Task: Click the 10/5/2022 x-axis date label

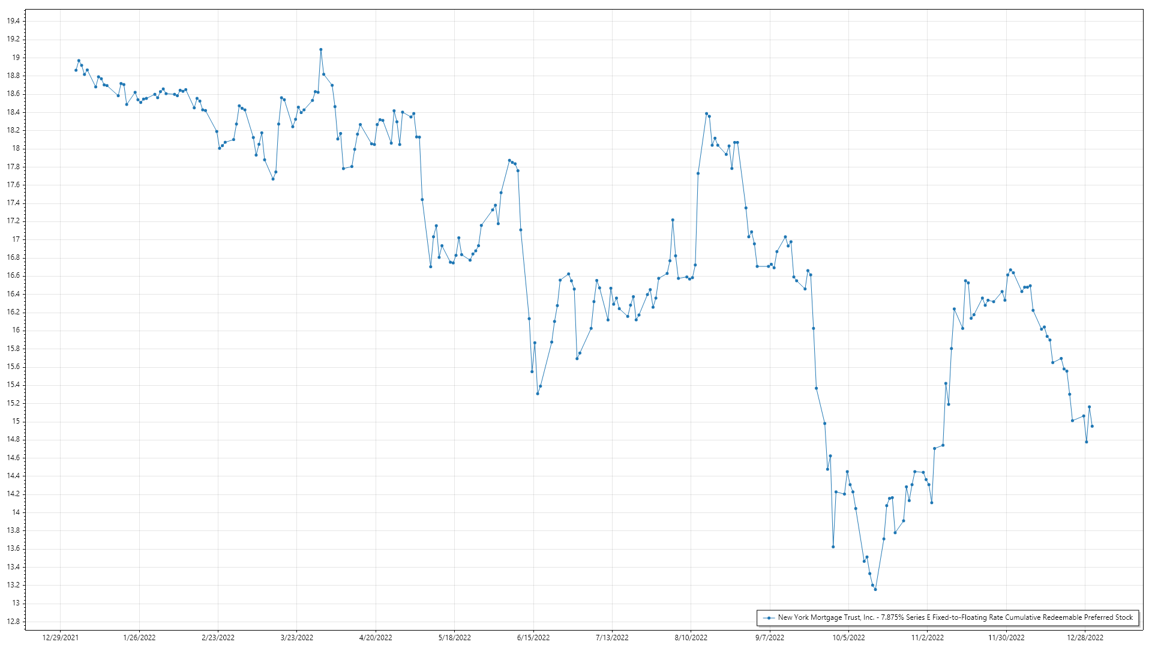Action: 848,637
